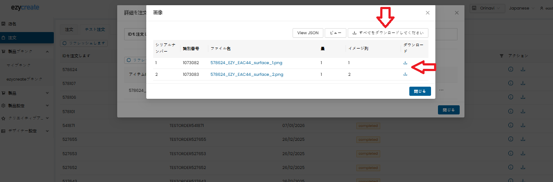This screenshot has width=553, height=182.
Task: Click the info icon for order 527655
Action: point(511,140)
